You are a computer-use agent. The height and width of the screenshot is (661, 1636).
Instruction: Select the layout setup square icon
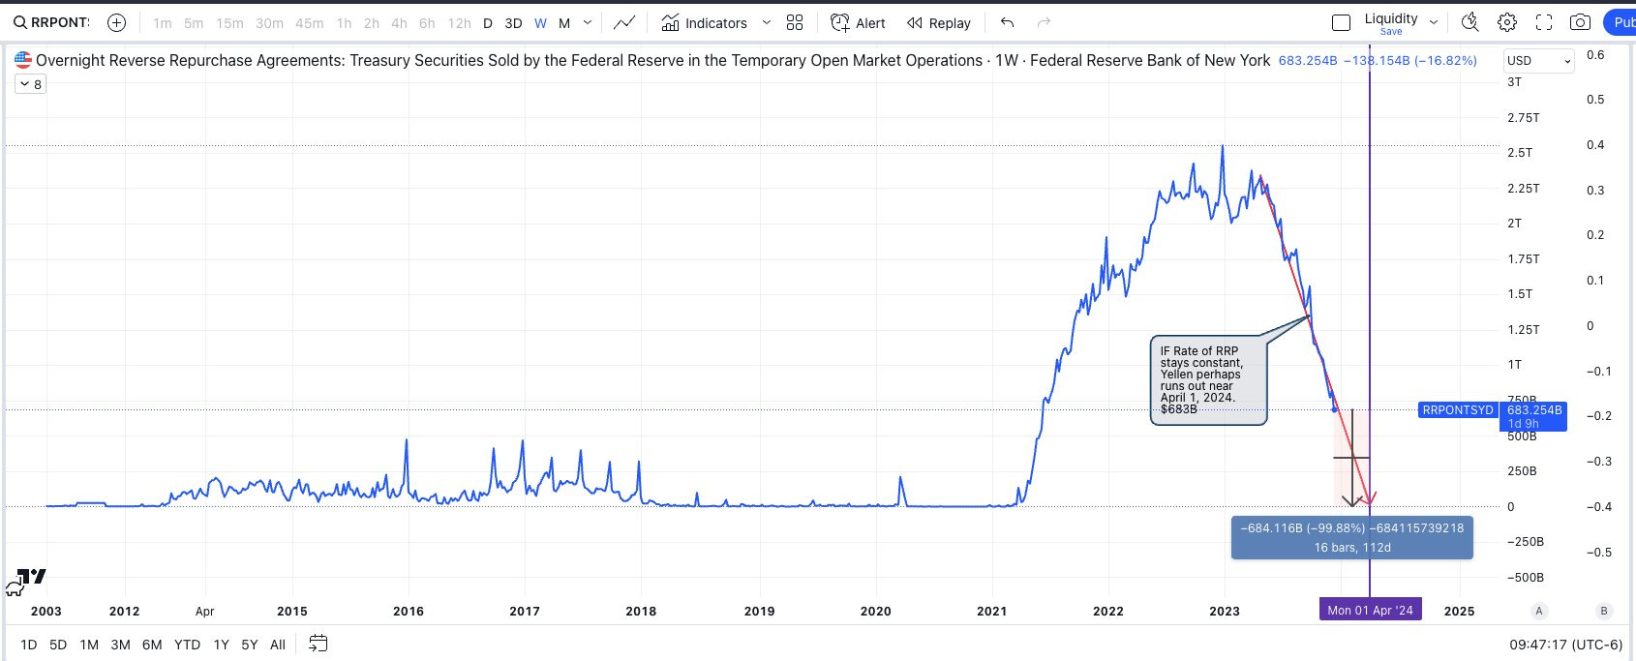coord(1341,23)
